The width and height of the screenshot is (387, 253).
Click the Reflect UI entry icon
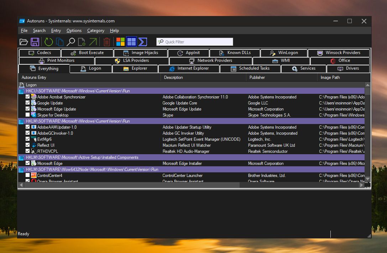pyautogui.click(x=34, y=145)
